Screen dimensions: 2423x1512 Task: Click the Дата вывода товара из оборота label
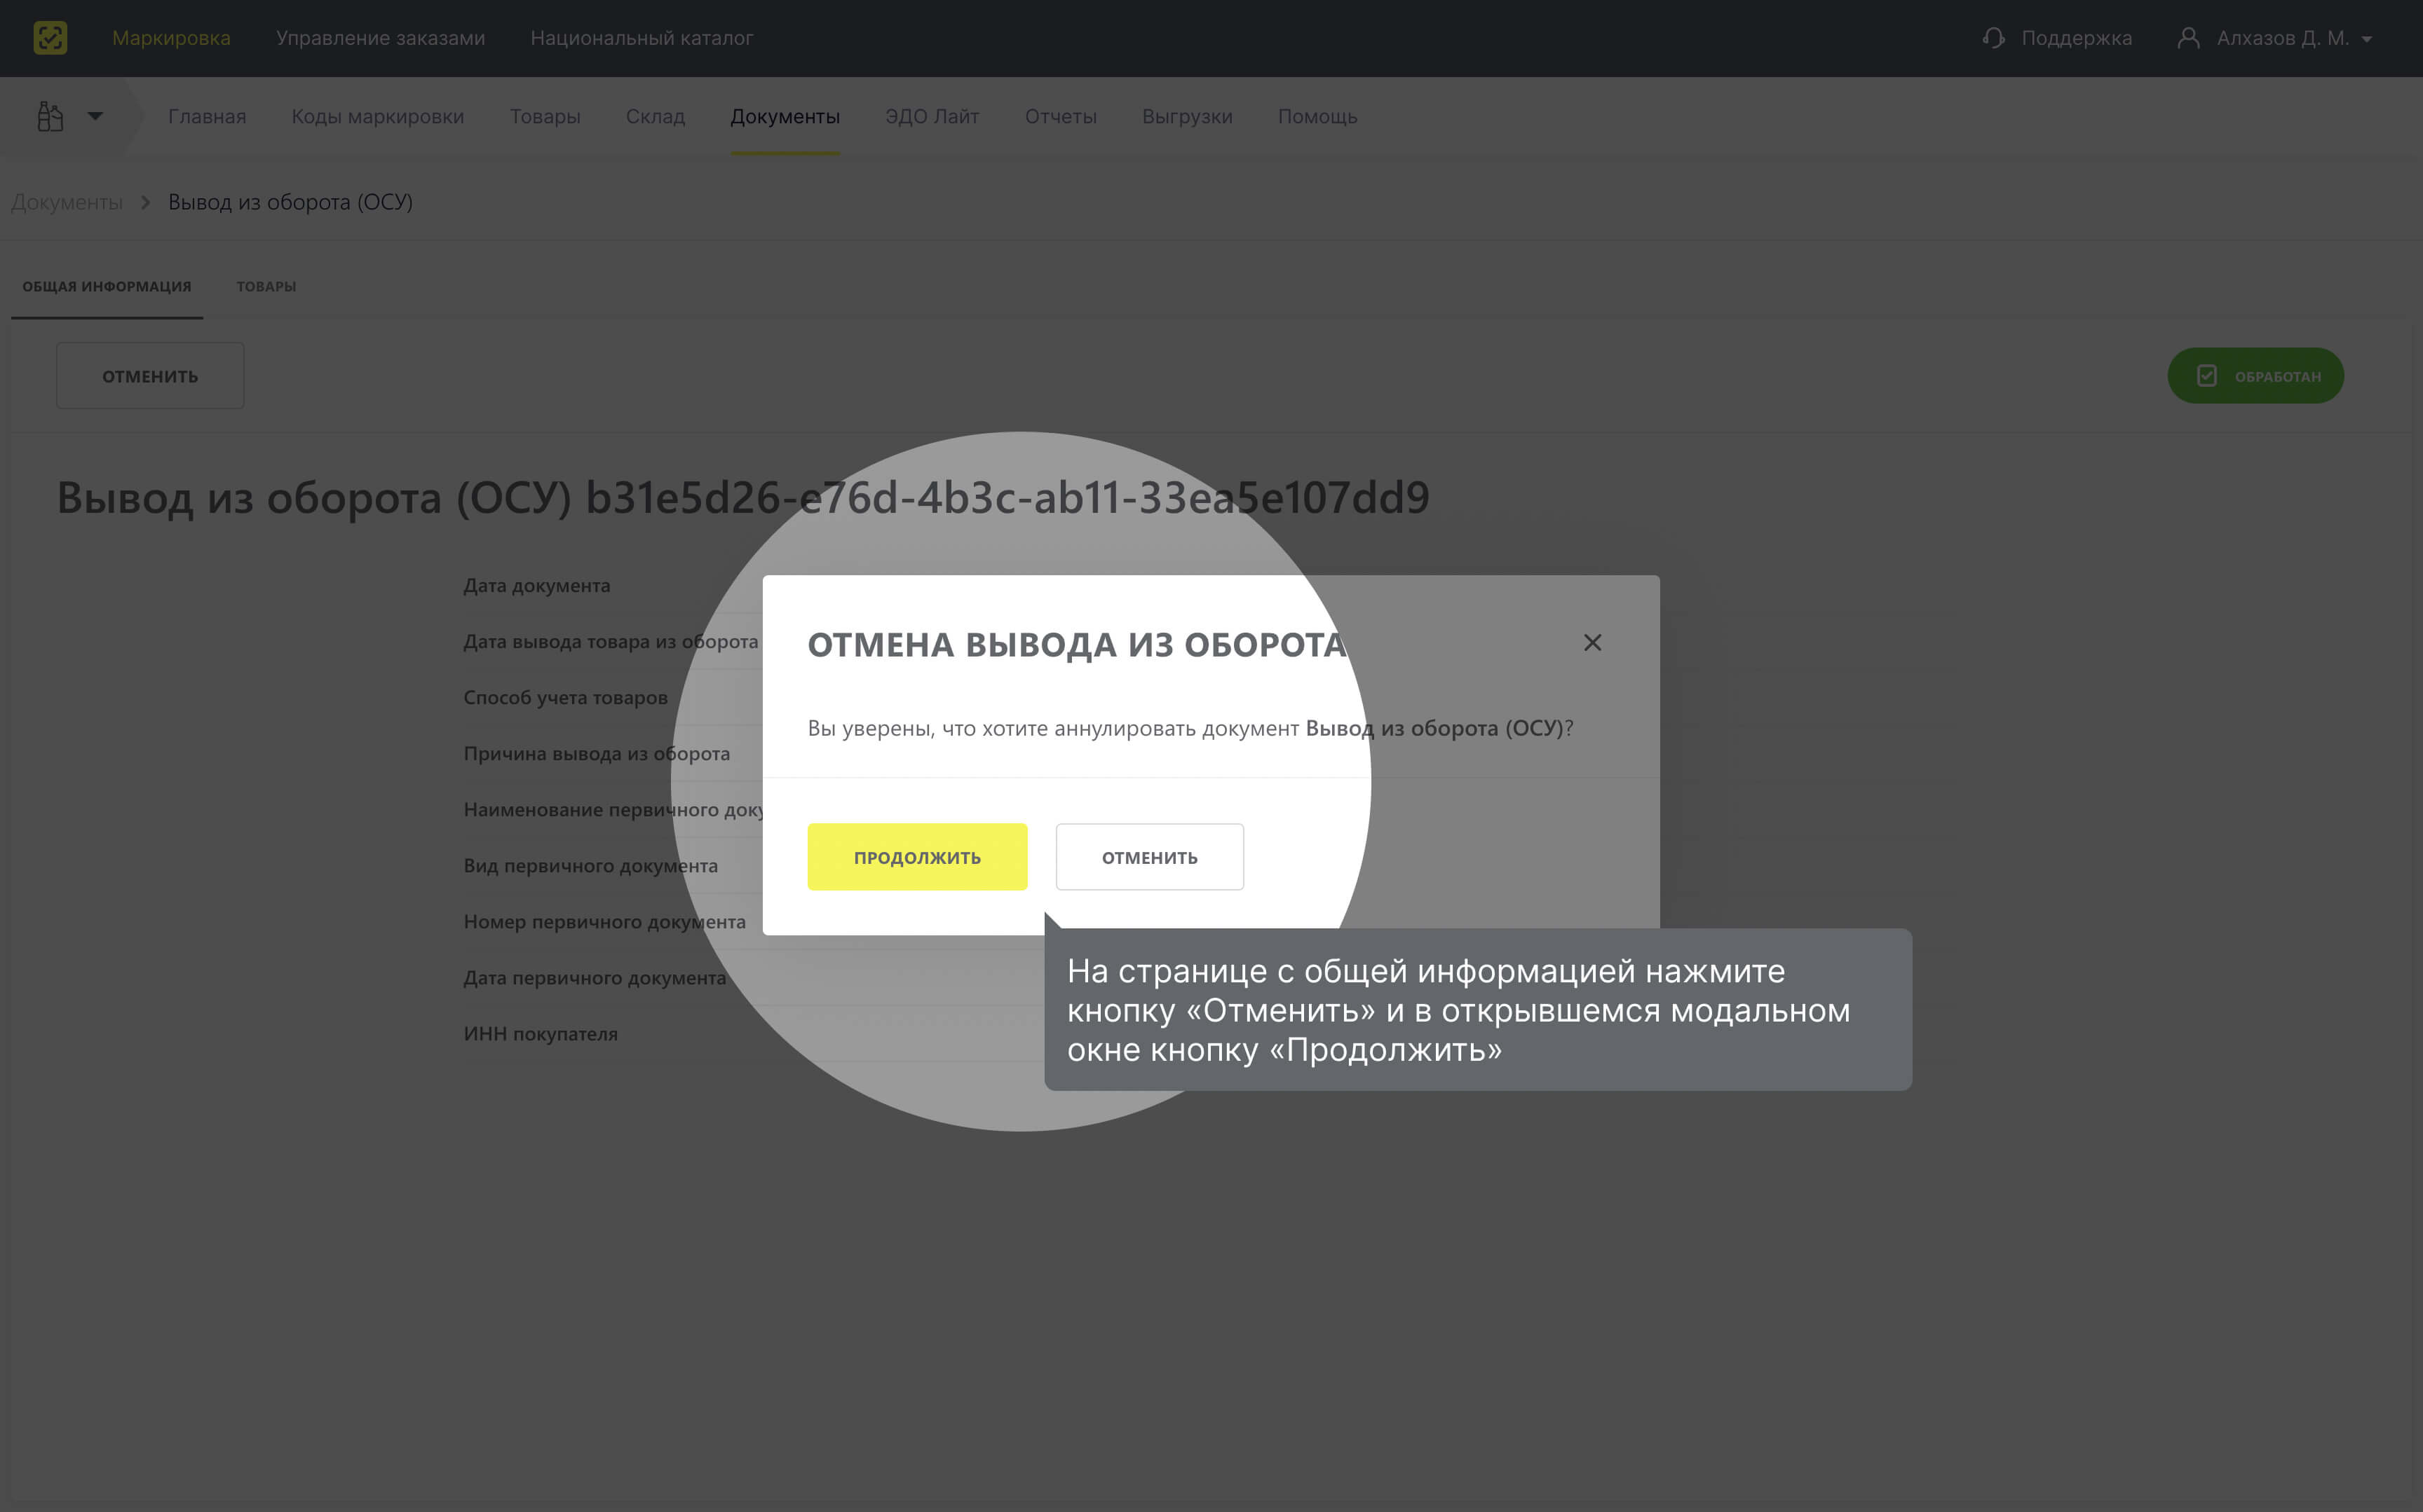[610, 641]
